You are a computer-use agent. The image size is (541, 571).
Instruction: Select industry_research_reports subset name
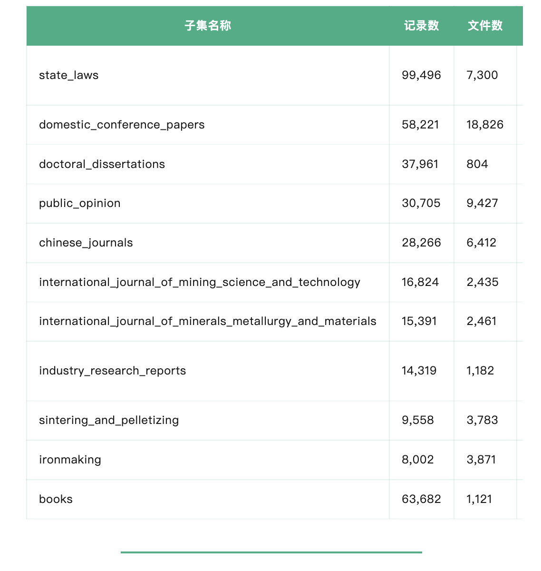[x=113, y=371]
